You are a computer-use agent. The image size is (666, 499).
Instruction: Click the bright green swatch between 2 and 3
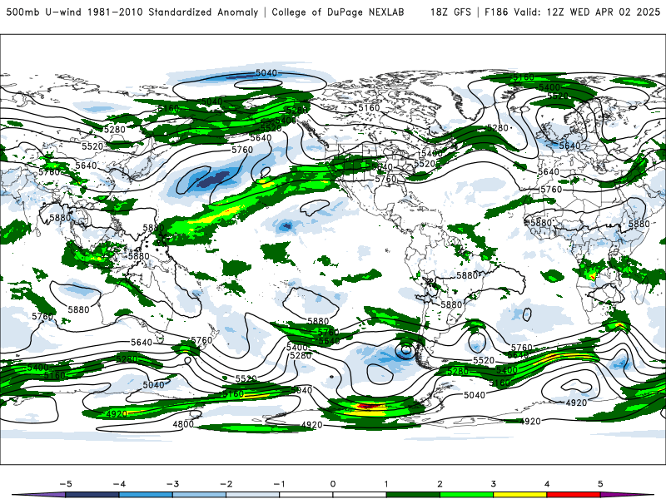click(x=467, y=495)
